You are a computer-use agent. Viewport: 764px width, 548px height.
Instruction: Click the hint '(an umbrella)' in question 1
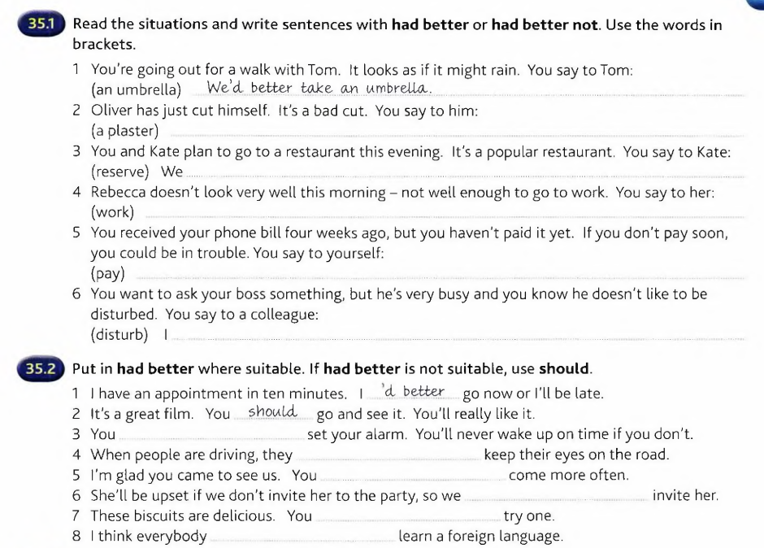pyautogui.click(x=136, y=89)
